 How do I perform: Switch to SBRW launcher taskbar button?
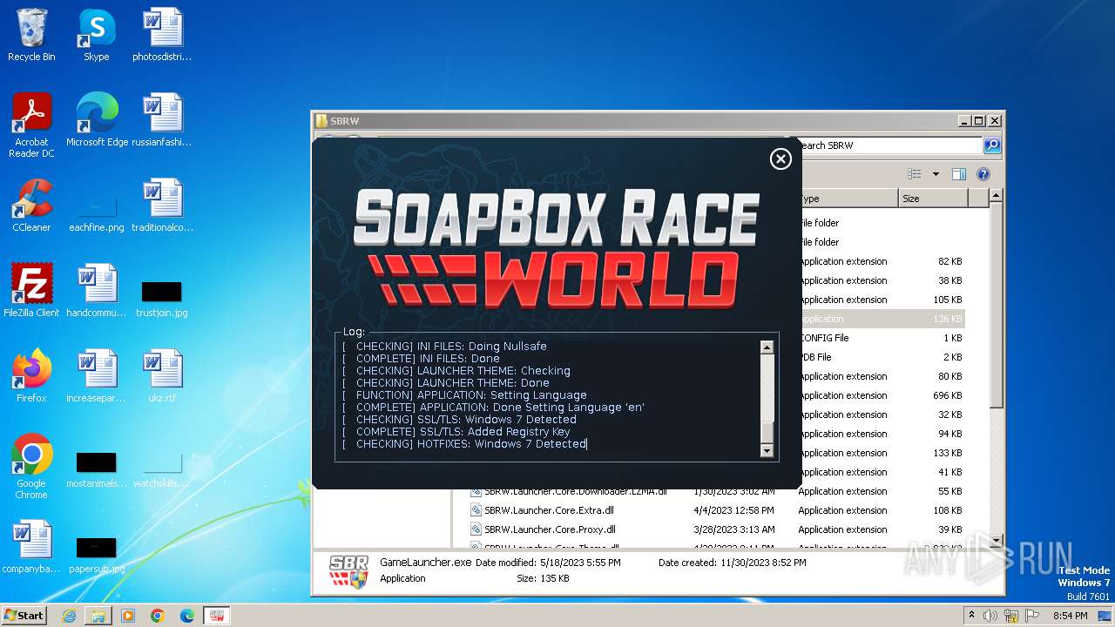click(x=217, y=616)
